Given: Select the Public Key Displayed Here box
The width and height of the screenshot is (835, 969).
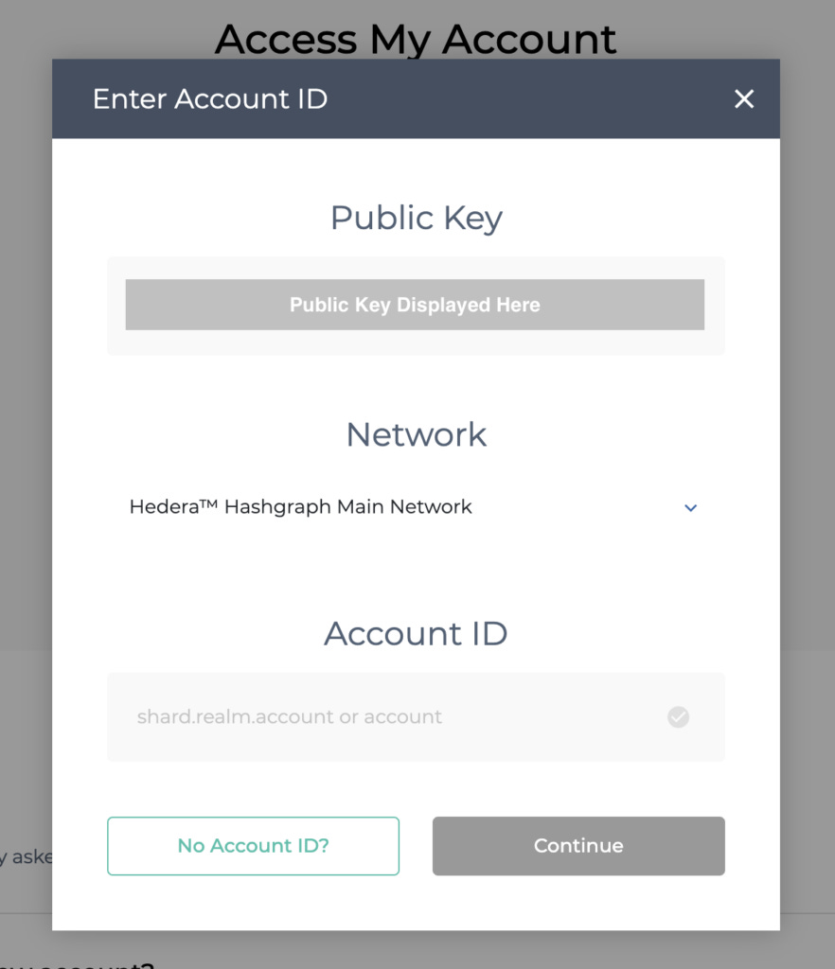Looking at the screenshot, I should pos(415,305).
